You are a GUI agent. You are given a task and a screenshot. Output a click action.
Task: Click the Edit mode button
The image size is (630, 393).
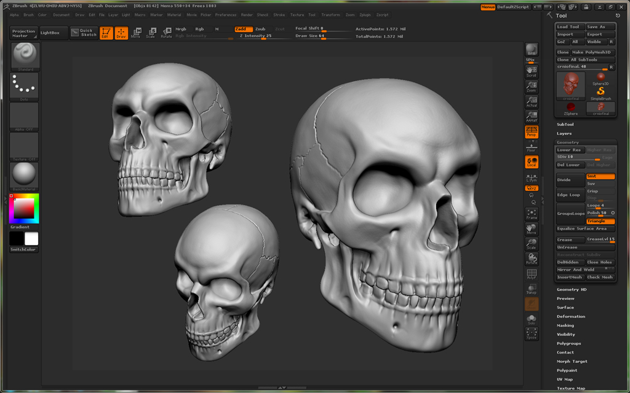tap(106, 33)
